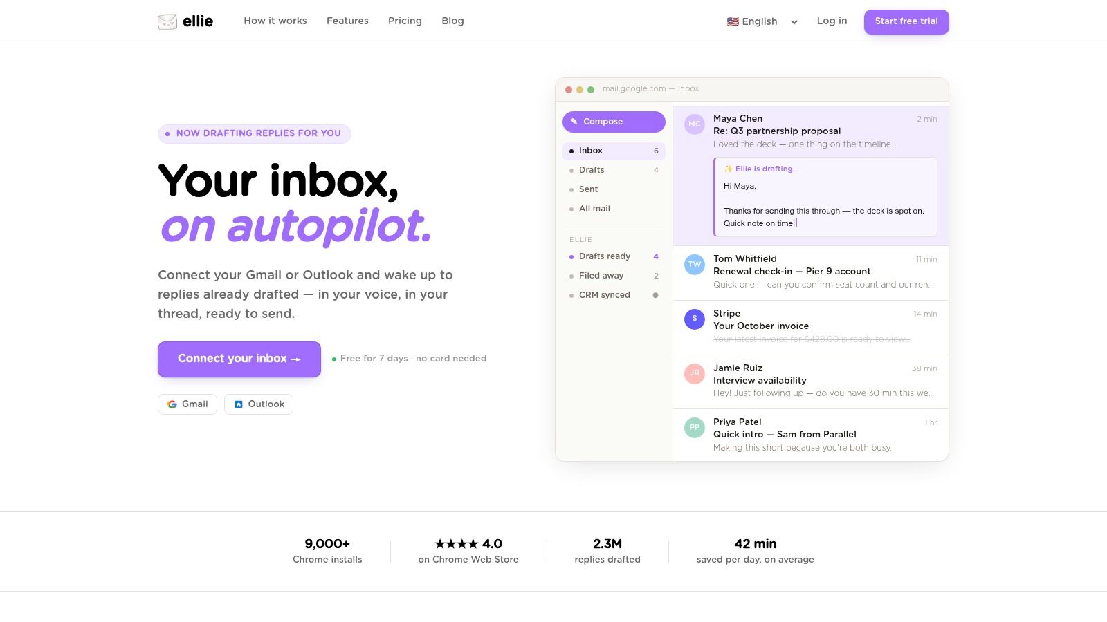Viewport: 1107px width, 622px height.
Task: Click the 42 min saved per day stat
Action: click(756, 551)
